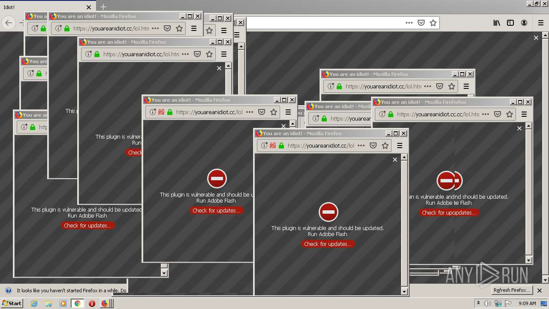Close the Refresh Firefox notification bar
Image resolution: width=549 pixels, height=309 pixels.
click(x=540, y=291)
